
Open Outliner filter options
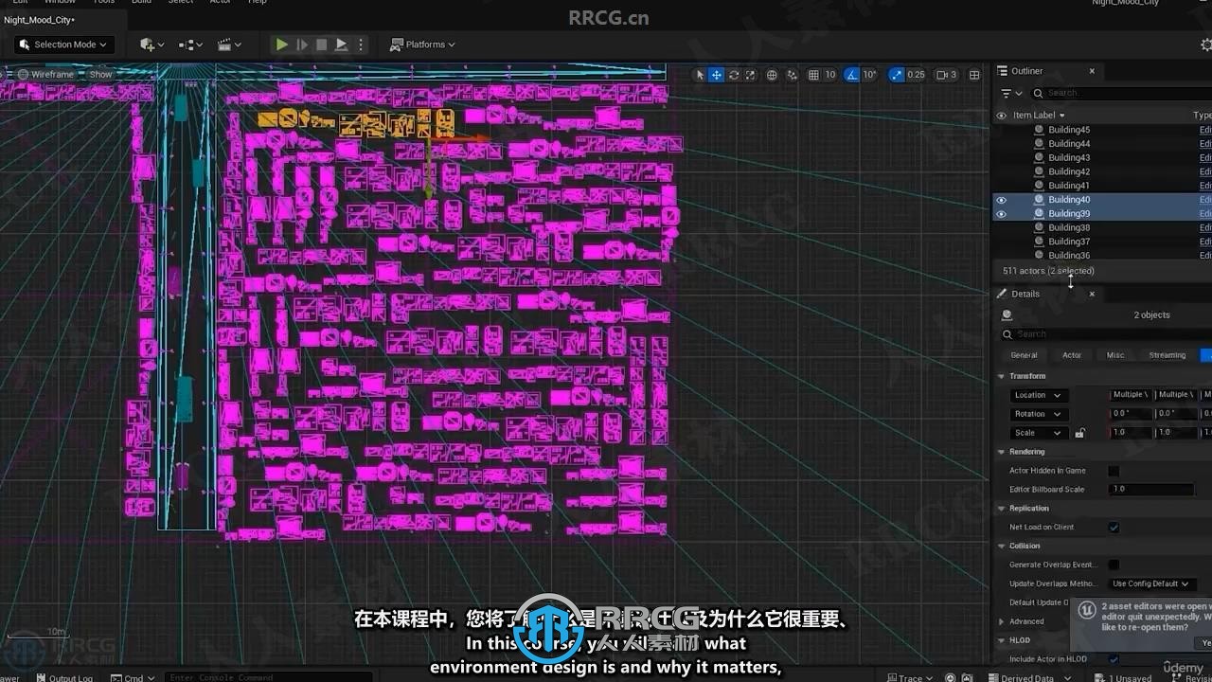pos(1011,93)
